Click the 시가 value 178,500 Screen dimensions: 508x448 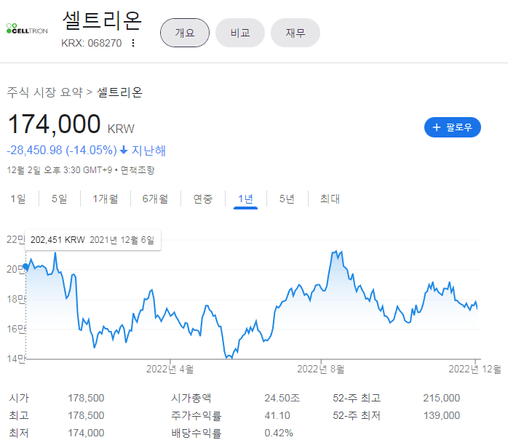[86, 398]
